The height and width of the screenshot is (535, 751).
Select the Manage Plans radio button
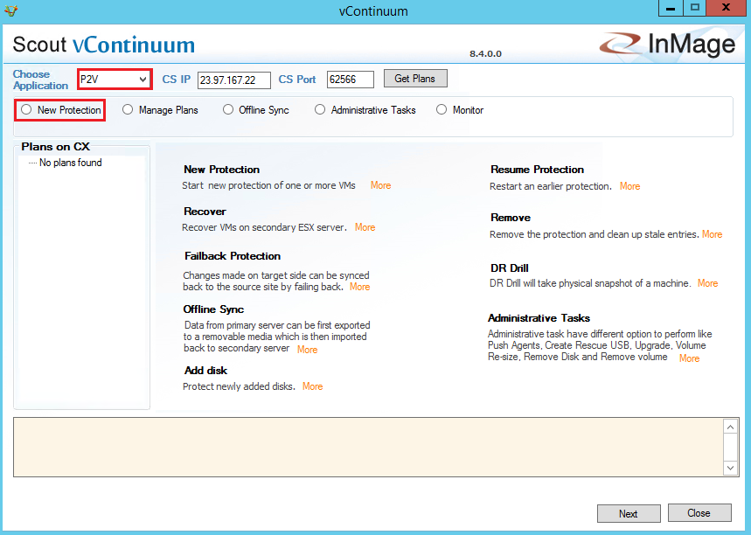pyautogui.click(x=128, y=110)
